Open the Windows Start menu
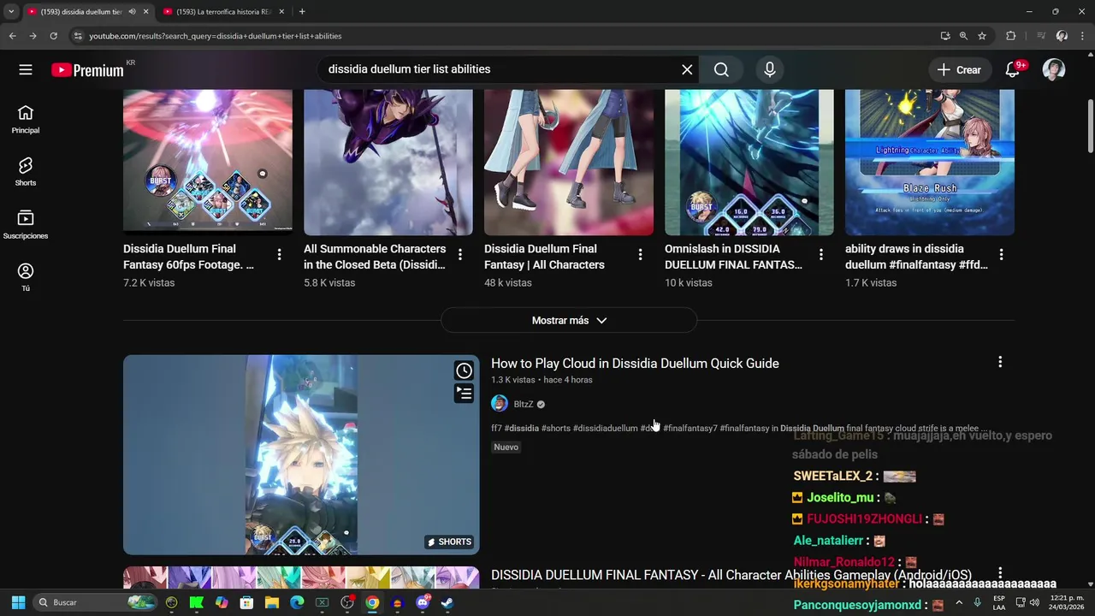The image size is (1095, 616). (x=18, y=602)
